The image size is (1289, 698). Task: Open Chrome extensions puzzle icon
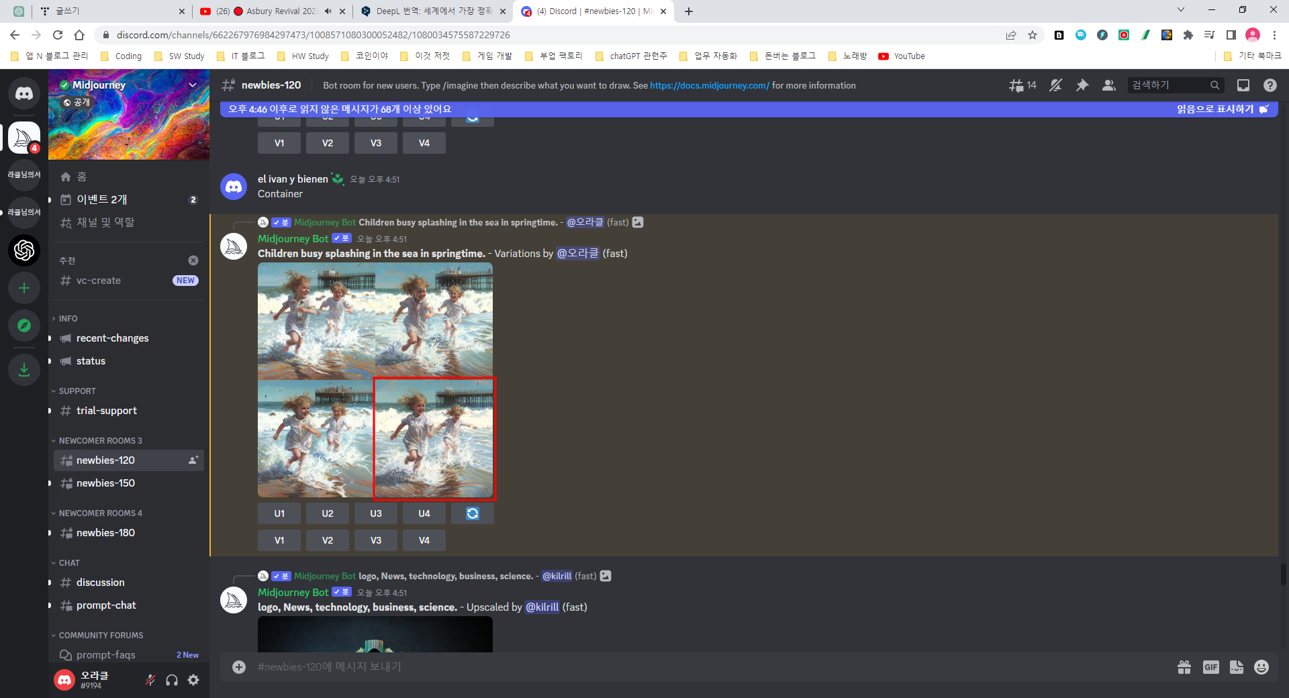pyautogui.click(x=1188, y=35)
